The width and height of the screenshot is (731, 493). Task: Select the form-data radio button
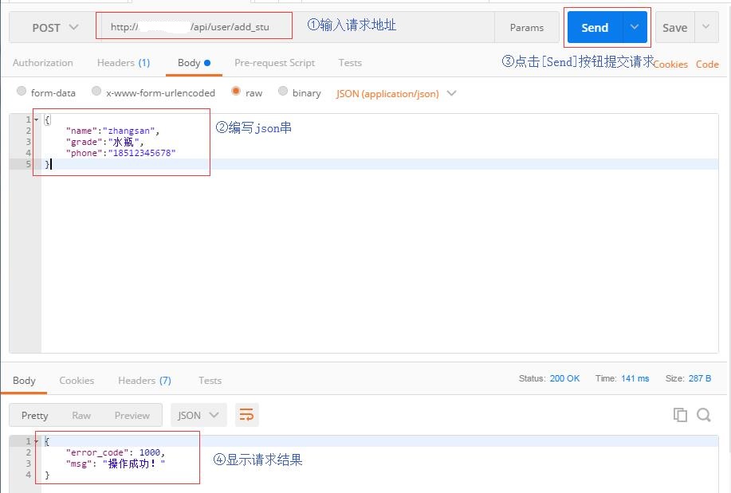click(22, 91)
